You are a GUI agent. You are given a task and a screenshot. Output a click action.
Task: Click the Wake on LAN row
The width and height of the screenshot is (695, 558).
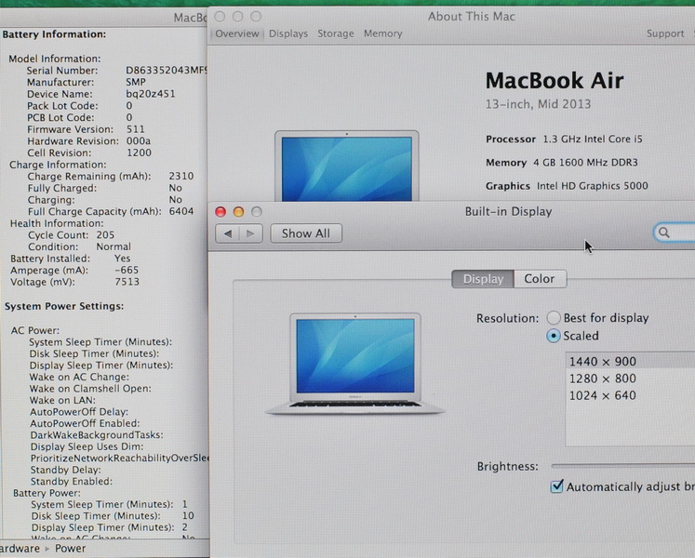[x=62, y=400]
